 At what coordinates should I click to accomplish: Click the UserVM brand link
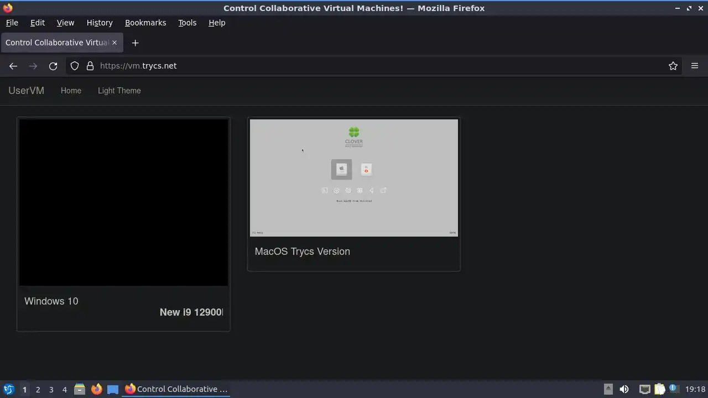pyautogui.click(x=26, y=91)
